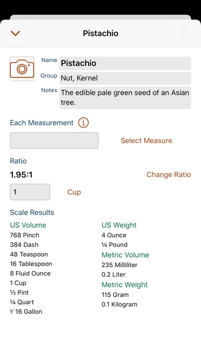Edit the Group field Nut, Kernel
The height and width of the screenshot is (358, 201).
click(x=125, y=78)
